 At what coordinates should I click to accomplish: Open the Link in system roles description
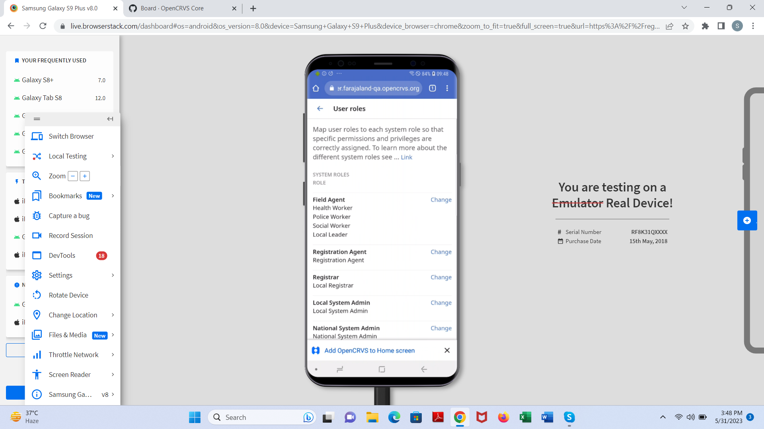pyautogui.click(x=406, y=157)
